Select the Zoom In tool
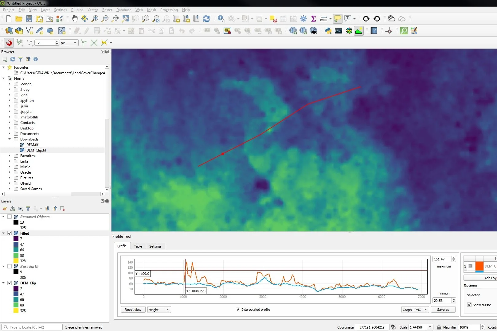 pyautogui.click(x=95, y=19)
